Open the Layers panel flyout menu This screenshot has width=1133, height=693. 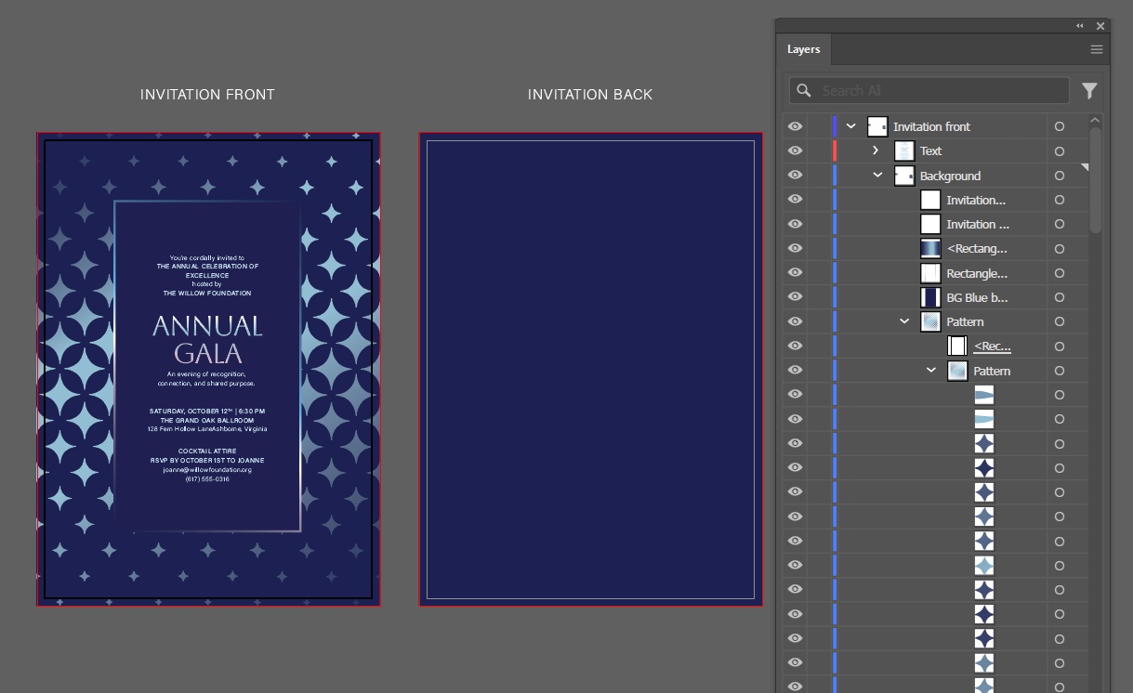1097,49
